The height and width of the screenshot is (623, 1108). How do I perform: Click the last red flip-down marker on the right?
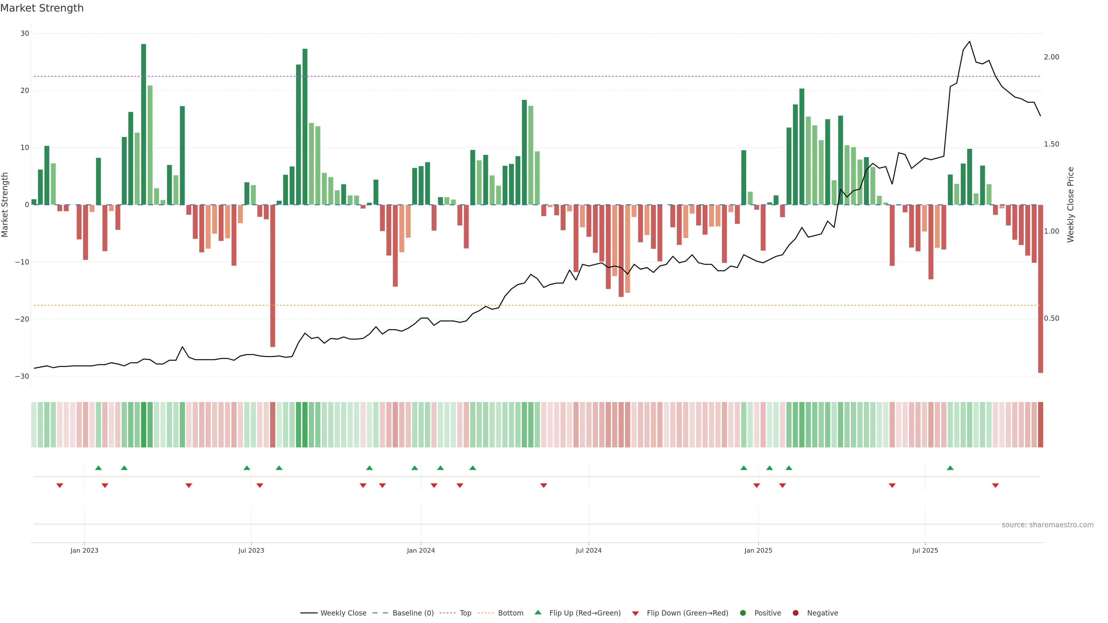point(995,485)
